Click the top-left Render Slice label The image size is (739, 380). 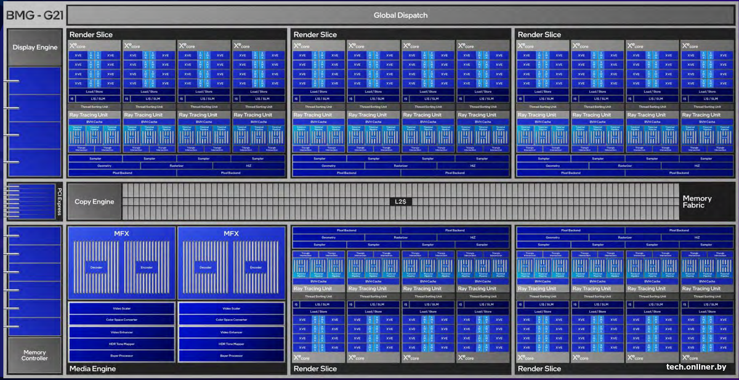91,34
